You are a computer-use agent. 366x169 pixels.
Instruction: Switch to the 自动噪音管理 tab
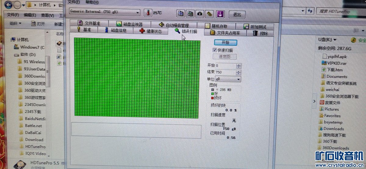point(174,25)
